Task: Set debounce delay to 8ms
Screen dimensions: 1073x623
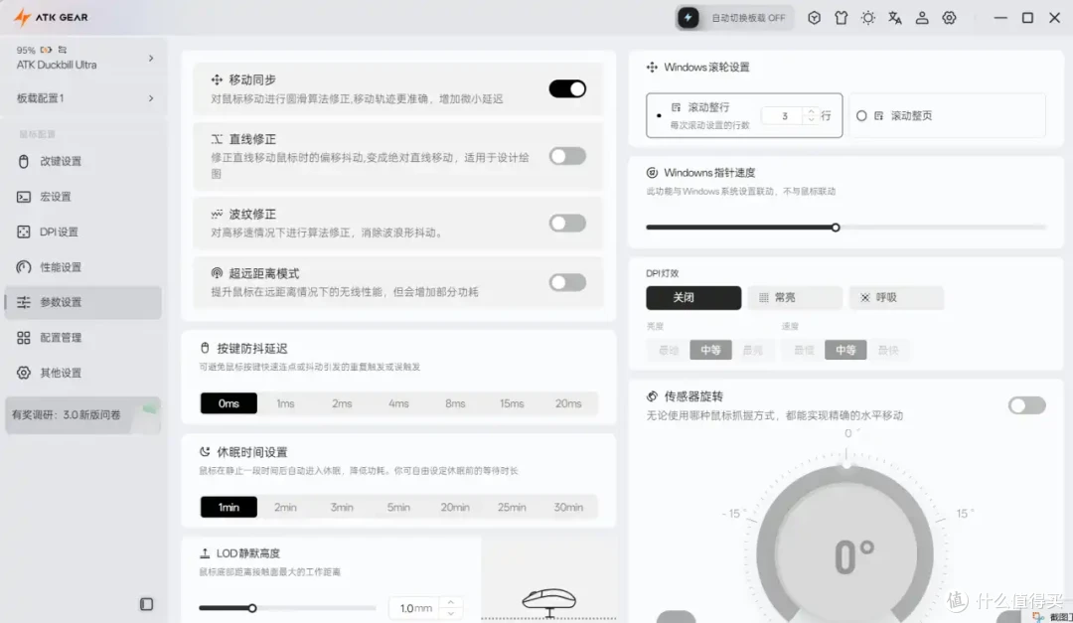Action: tap(455, 403)
